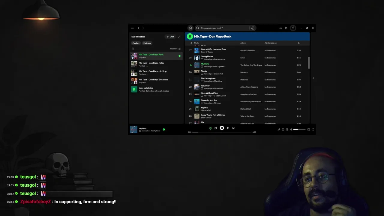The height and width of the screenshot is (216, 384).
Task: Open artist link Linkin Park
Action: [219, 74]
